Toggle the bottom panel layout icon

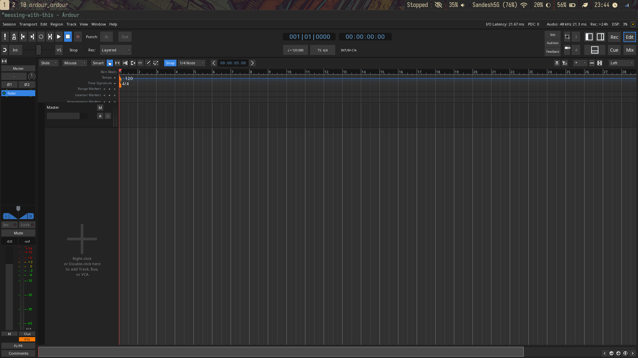tap(595, 50)
